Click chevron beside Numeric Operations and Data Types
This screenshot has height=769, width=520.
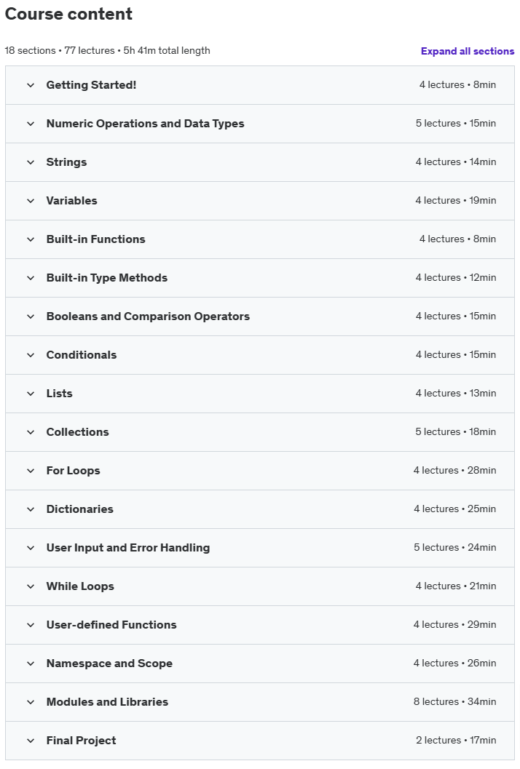point(31,124)
